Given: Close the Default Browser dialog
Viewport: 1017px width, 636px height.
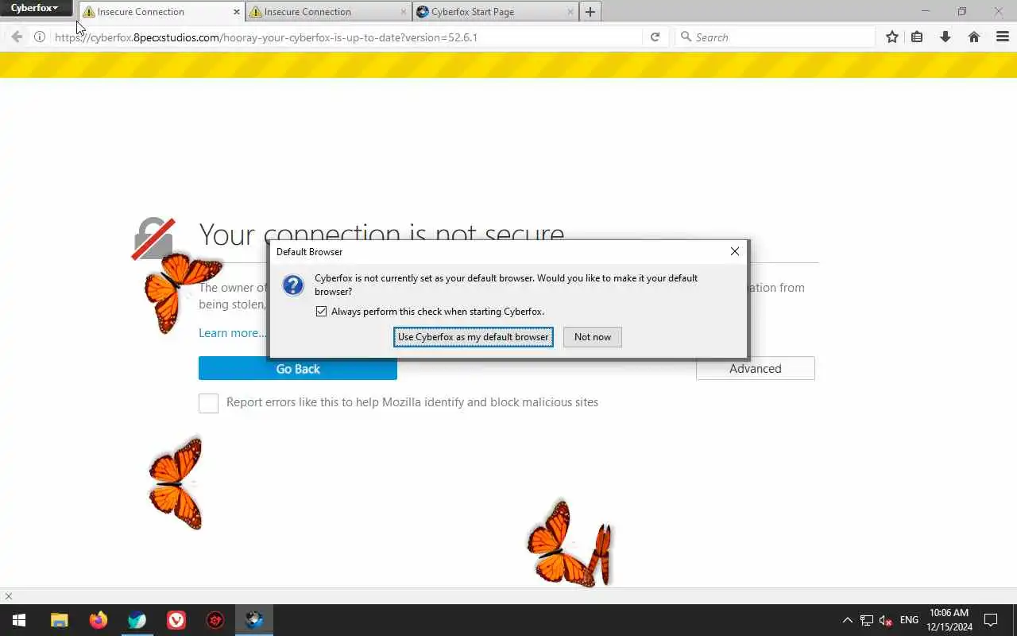Looking at the screenshot, I should [x=735, y=251].
